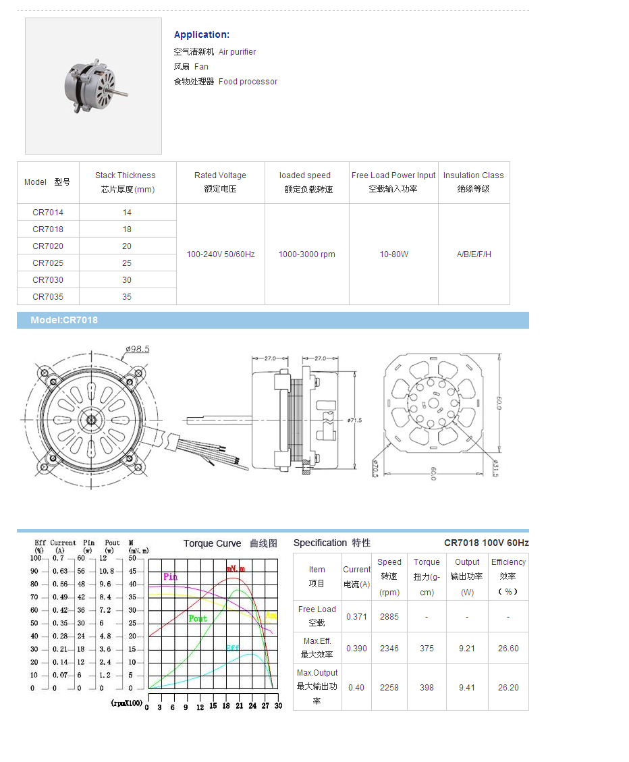Click the max output current "0.40"
The height and width of the screenshot is (762, 629).
pyautogui.click(x=356, y=688)
